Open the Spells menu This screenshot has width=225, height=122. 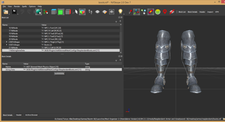coord(24,7)
